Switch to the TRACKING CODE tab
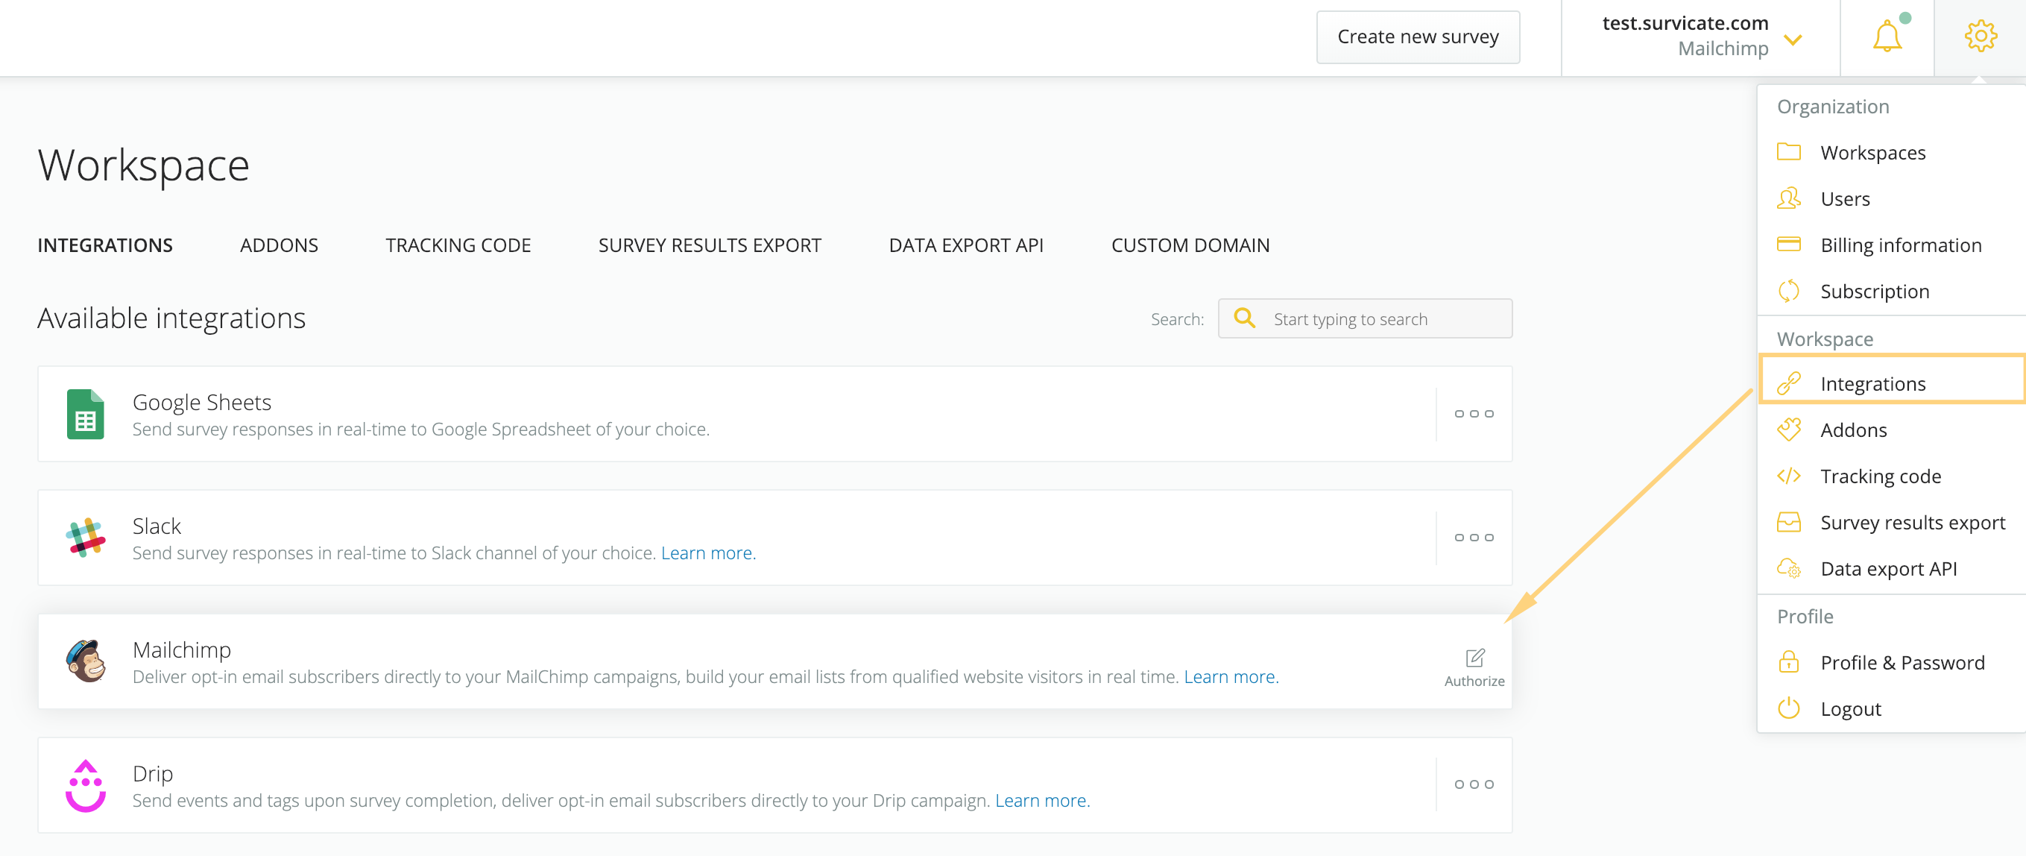The width and height of the screenshot is (2026, 856). [x=458, y=245]
